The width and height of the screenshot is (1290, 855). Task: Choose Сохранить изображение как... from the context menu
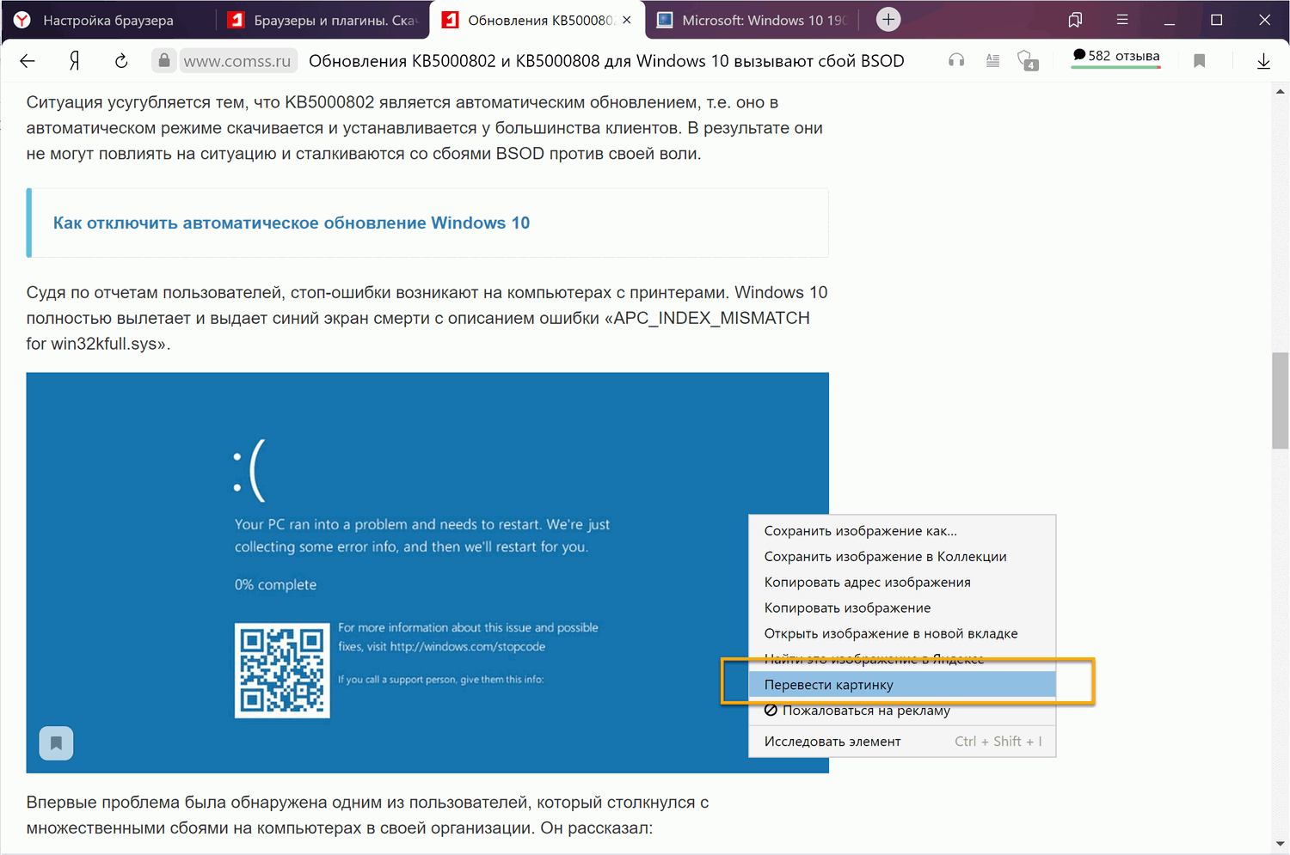pos(902,531)
